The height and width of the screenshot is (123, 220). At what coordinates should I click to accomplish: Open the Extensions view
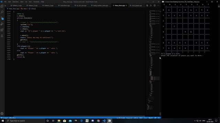(2, 30)
